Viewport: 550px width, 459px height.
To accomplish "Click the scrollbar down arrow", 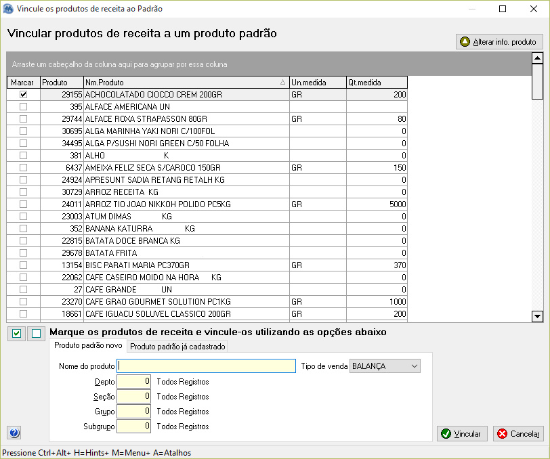I will click(537, 316).
